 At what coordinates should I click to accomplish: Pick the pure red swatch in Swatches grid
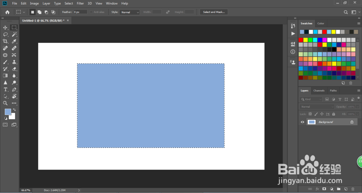(x=300, y=40)
